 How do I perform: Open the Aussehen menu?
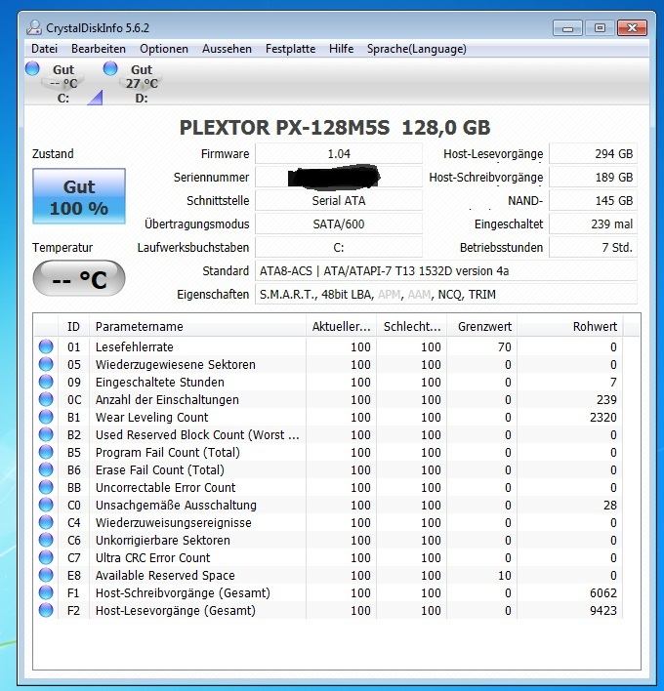pyautogui.click(x=227, y=49)
